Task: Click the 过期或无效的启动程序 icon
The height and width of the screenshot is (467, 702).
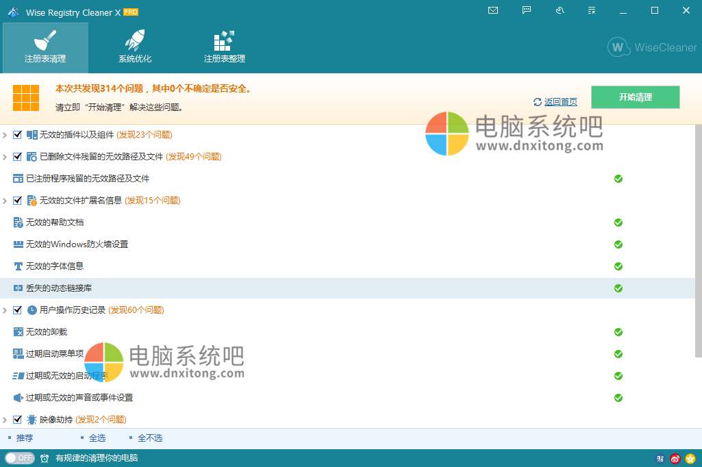Action: click(x=18, y=376)
